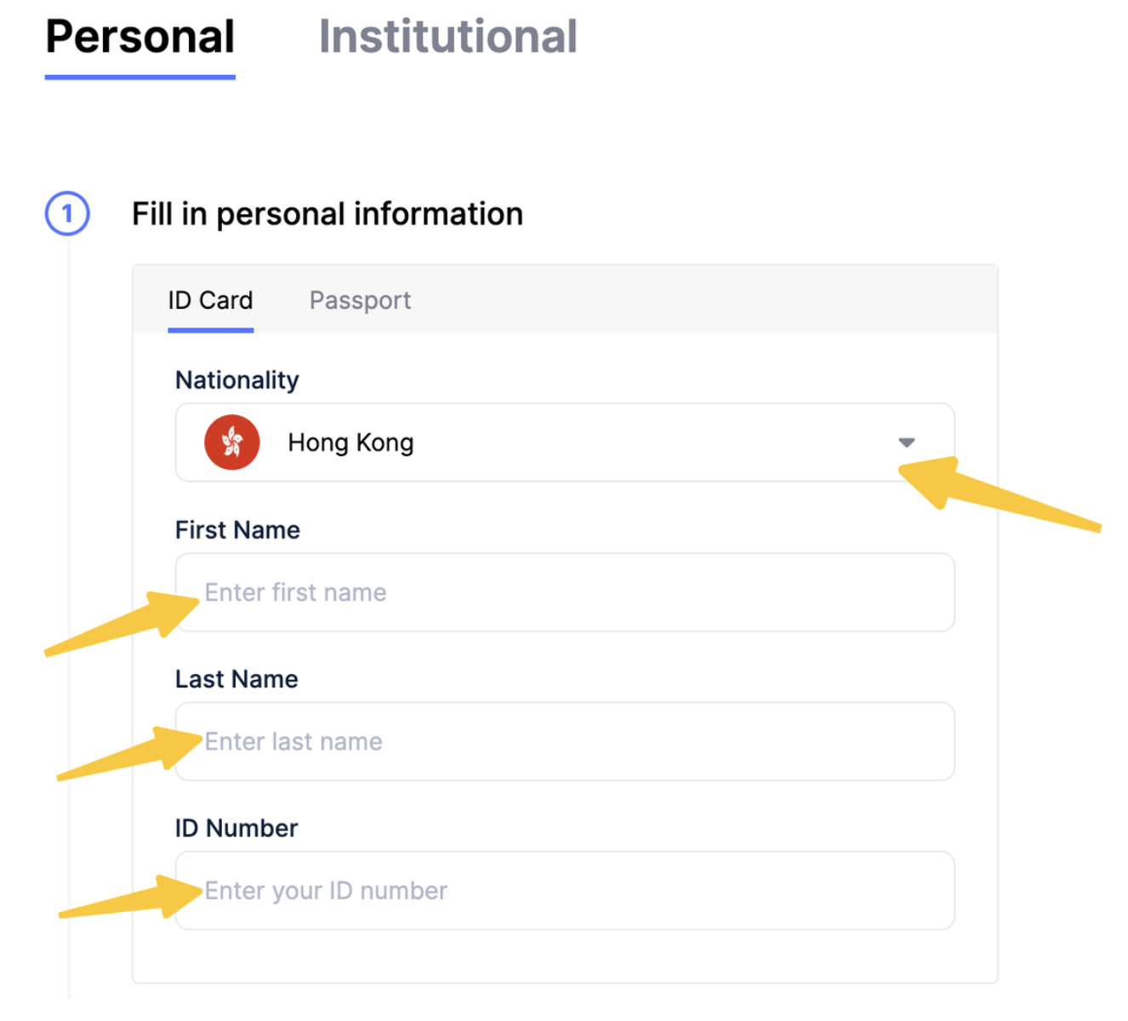Select the ID Card tab

point(210,300)
